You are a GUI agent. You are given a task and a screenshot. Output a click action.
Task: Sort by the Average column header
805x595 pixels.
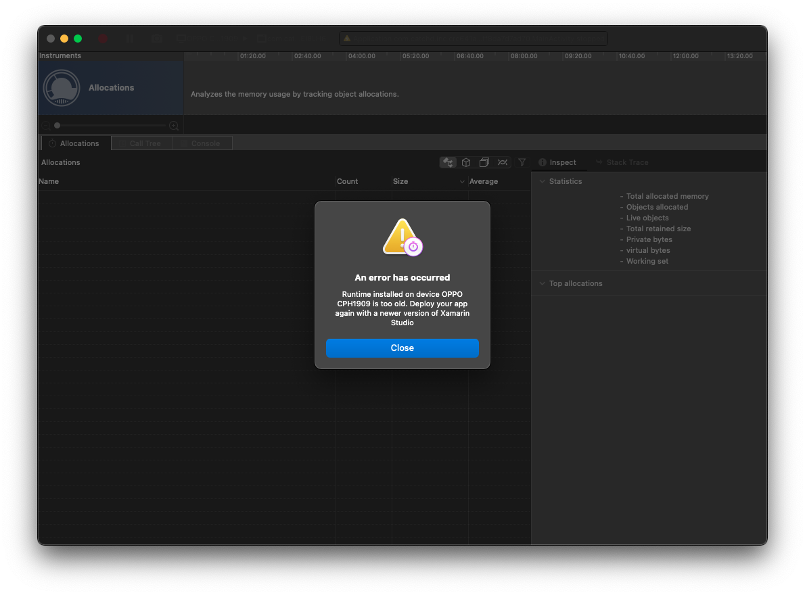(484, 181)
